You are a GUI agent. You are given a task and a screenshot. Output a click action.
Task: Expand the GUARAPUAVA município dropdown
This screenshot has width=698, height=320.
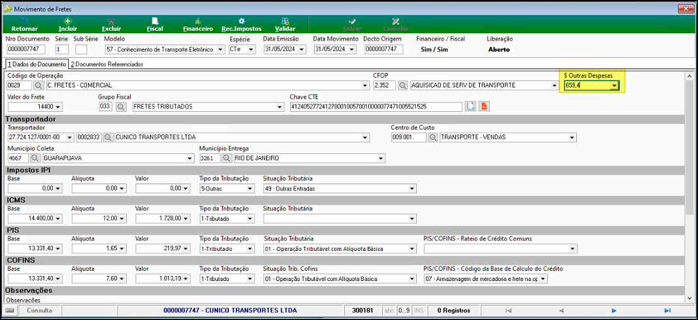(x=190, y=158)
